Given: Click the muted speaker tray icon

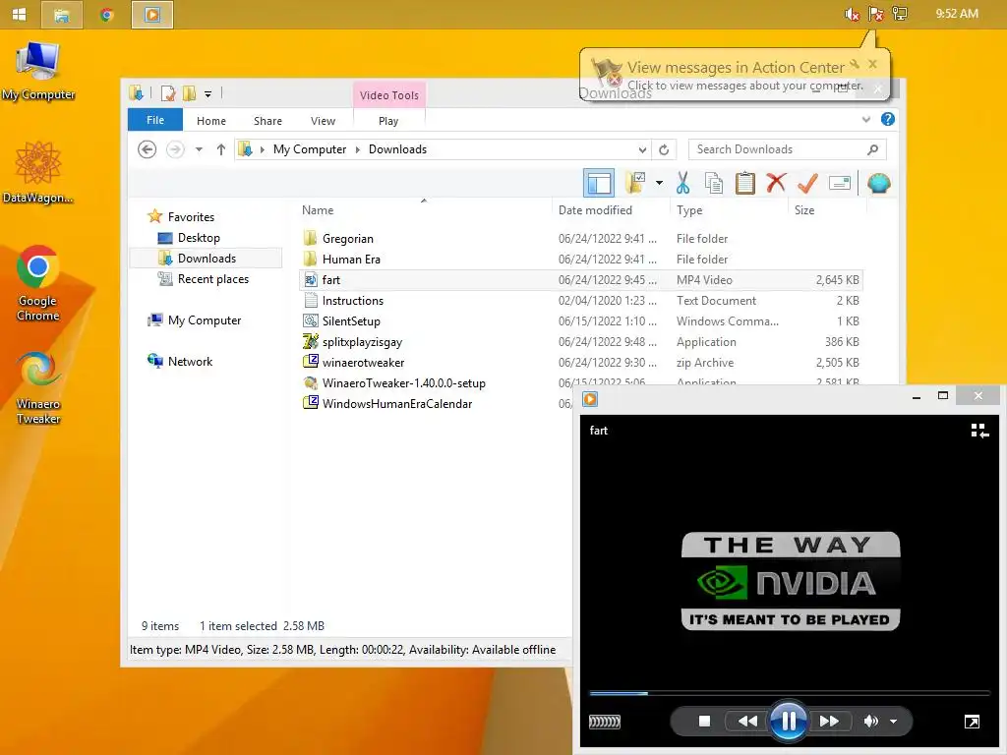Looking at the screenshot, I should (x=852, y=14).
